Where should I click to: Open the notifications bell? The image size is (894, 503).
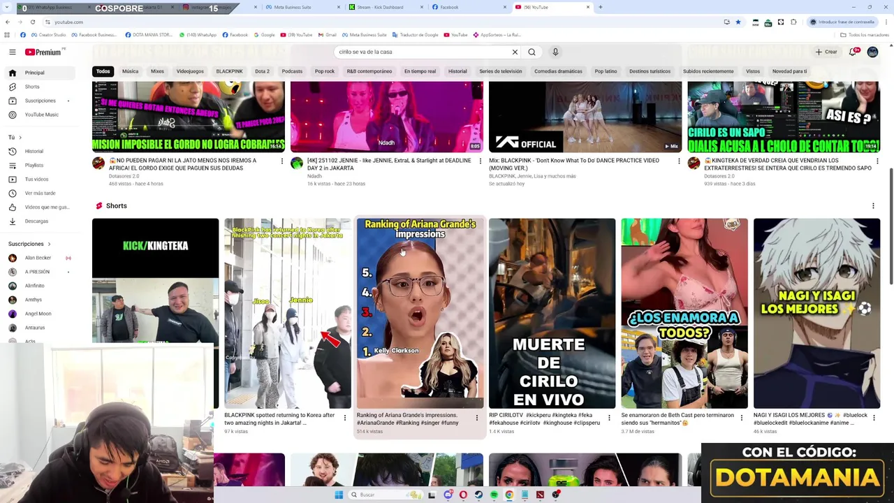853,52
